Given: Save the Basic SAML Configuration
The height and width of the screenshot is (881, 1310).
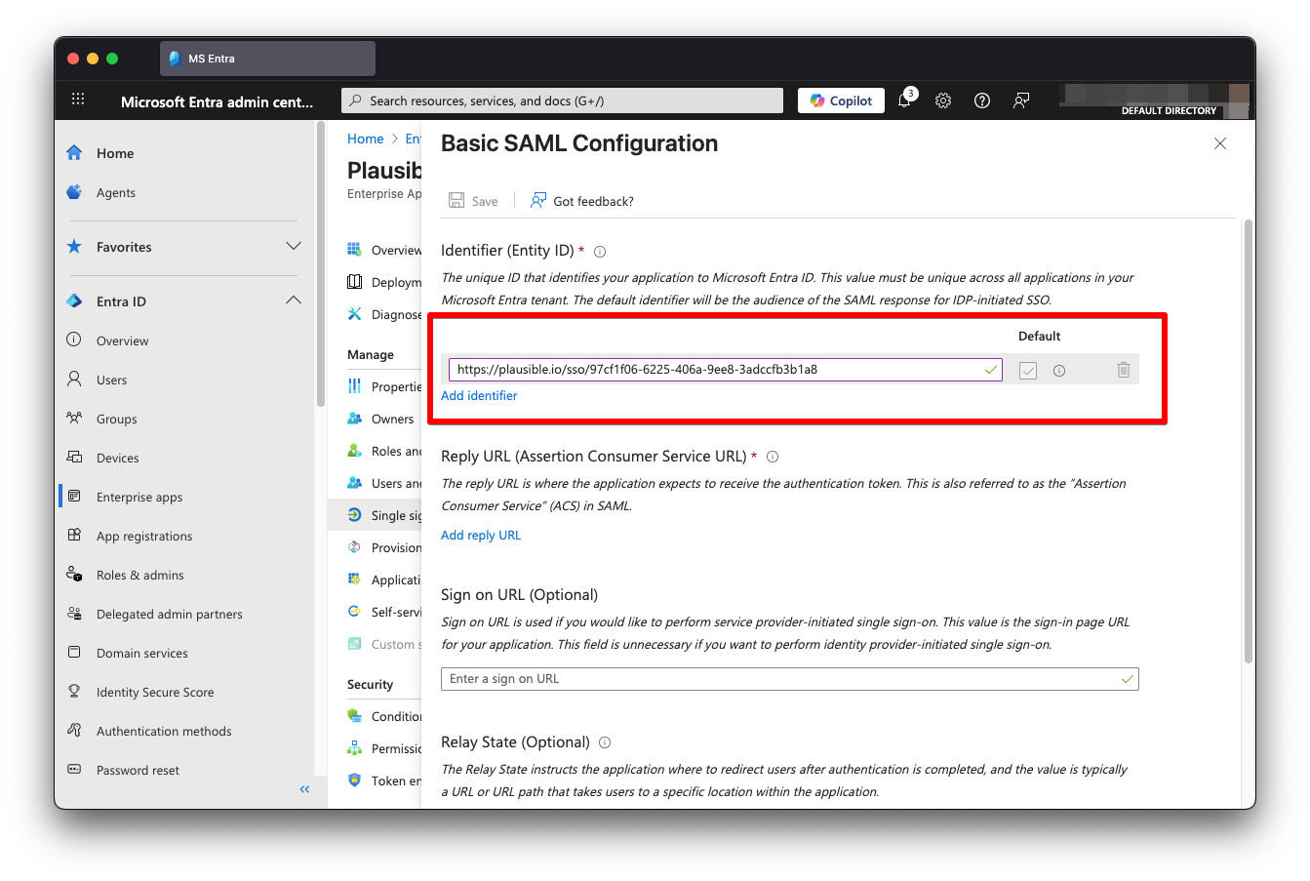Looking at the screenshot, I should tap(473, 200).
